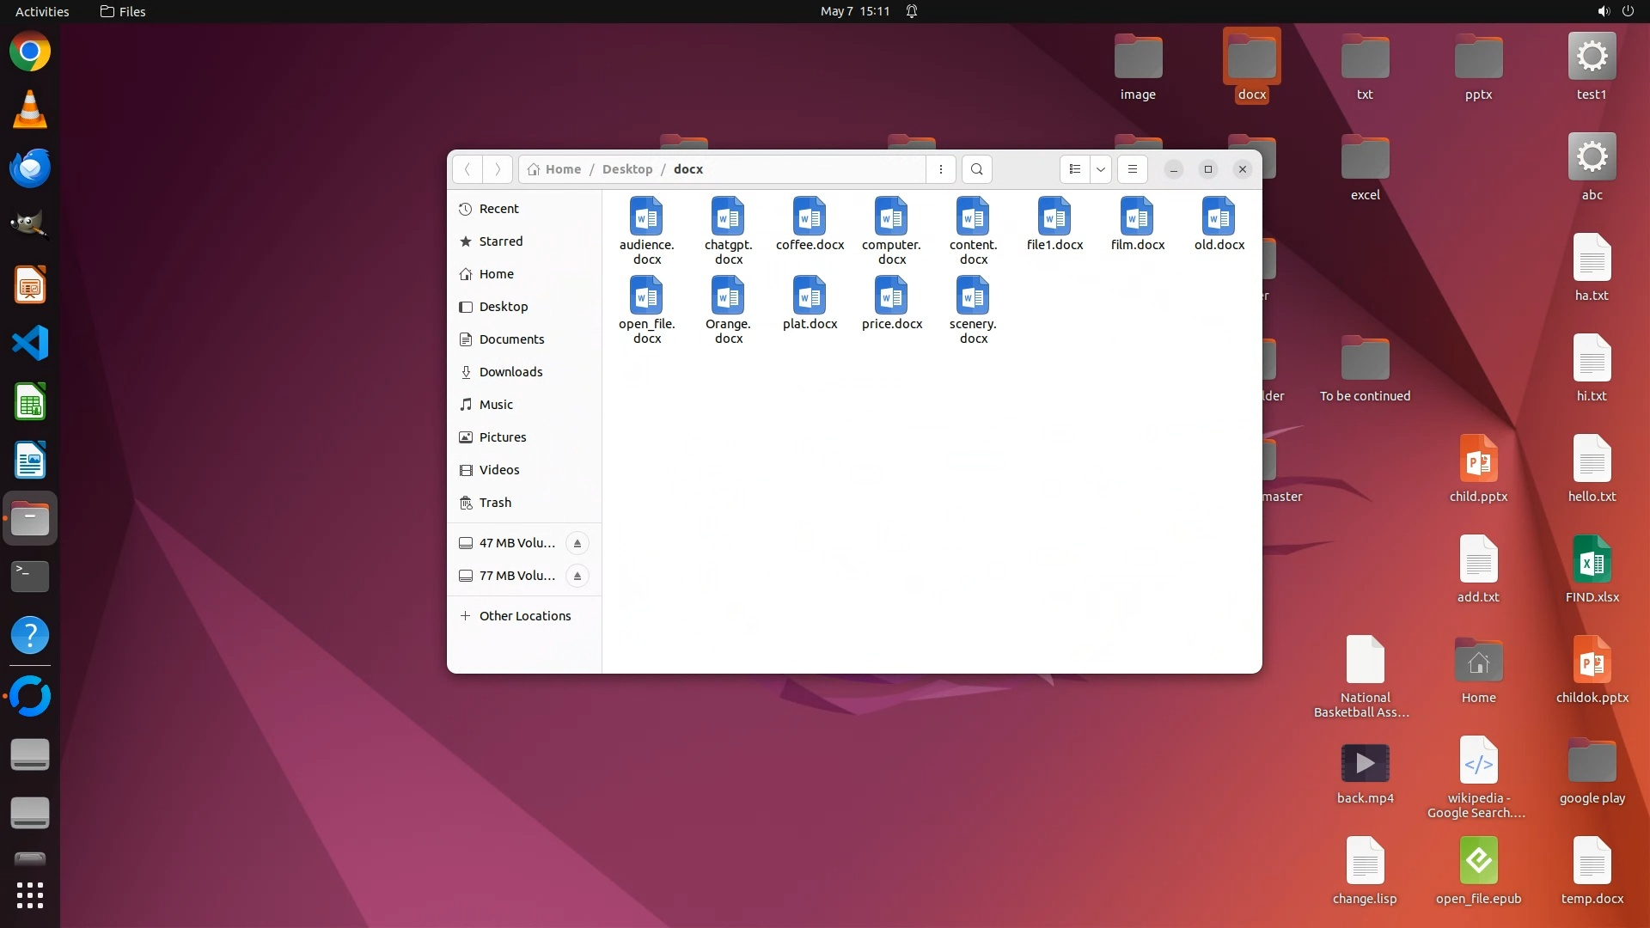Open the Files hamburger main menu
Screen dimensions: 1650x928
pyautogui.click(x=1133, y=169)
